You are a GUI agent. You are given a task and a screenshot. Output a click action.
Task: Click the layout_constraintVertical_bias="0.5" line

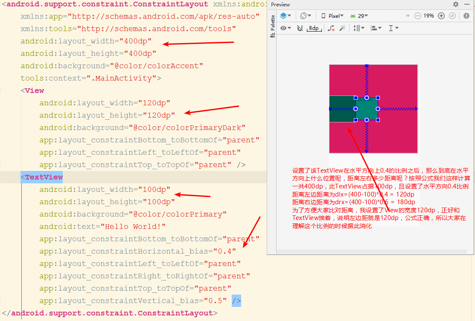(x=133, y=301)
